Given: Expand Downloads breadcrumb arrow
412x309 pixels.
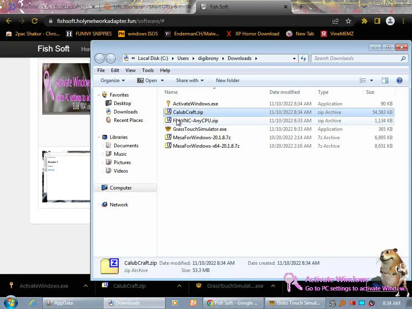Looking at the screenshot, I should tap(256, 58).
